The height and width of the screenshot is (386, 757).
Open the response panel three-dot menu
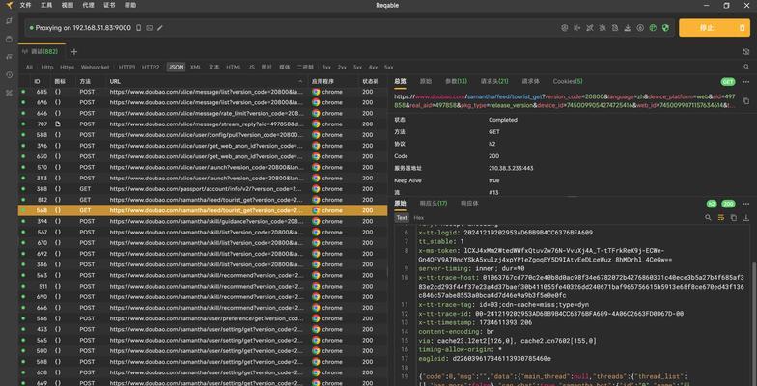pyautogui.click(x=745, y=204)
